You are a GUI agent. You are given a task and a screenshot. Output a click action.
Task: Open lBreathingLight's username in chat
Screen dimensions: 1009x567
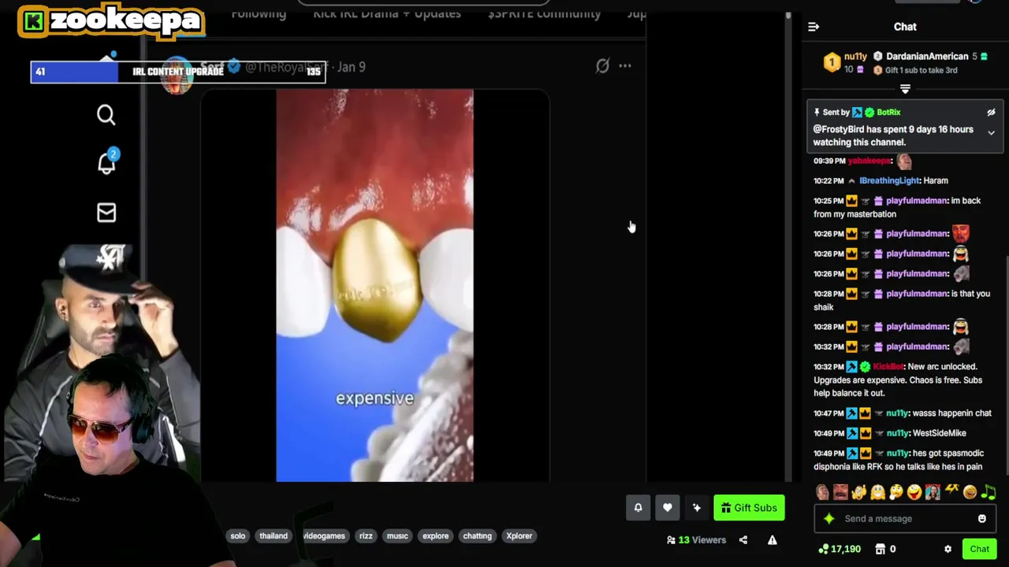point(889,180)
